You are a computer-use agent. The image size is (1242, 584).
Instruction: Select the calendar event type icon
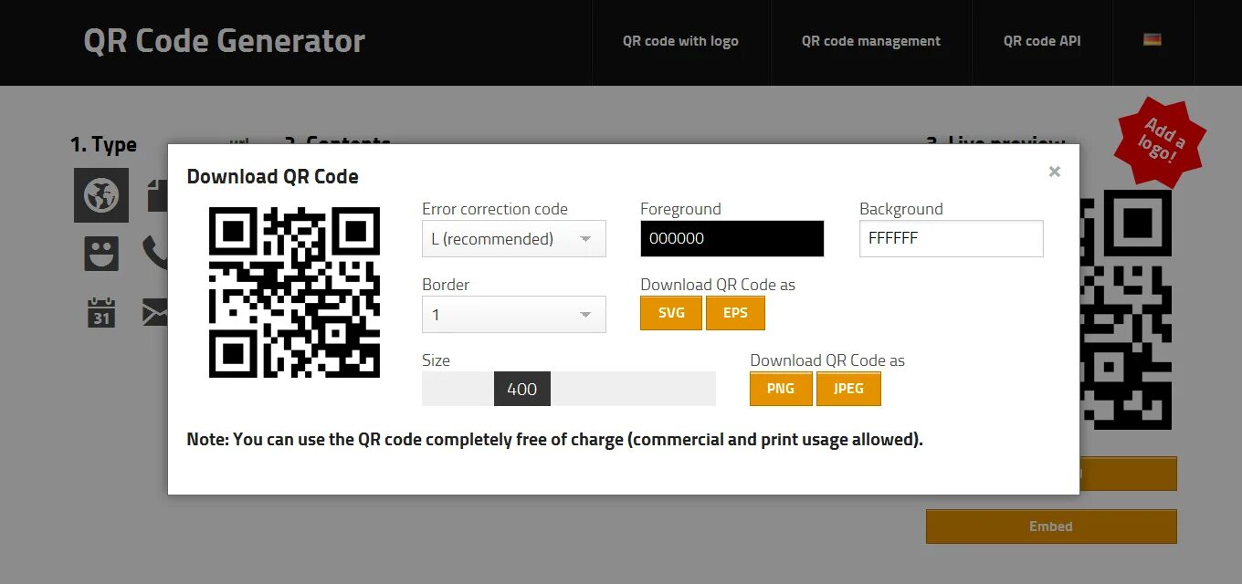(100, 312)
